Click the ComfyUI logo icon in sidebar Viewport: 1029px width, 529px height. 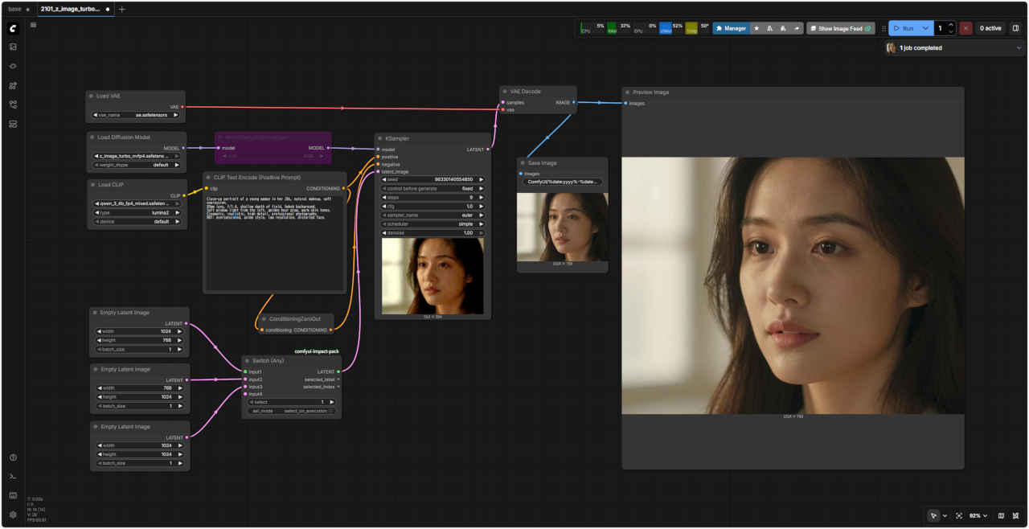point(13,28)
